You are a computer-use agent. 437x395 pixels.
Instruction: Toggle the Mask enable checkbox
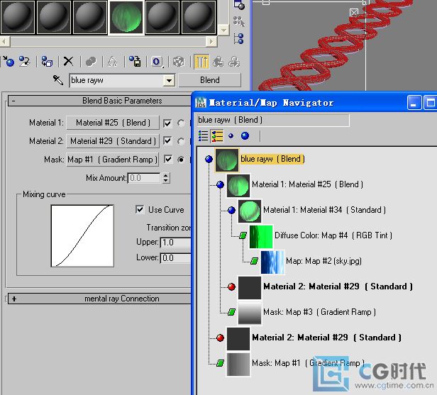[167, 160]
